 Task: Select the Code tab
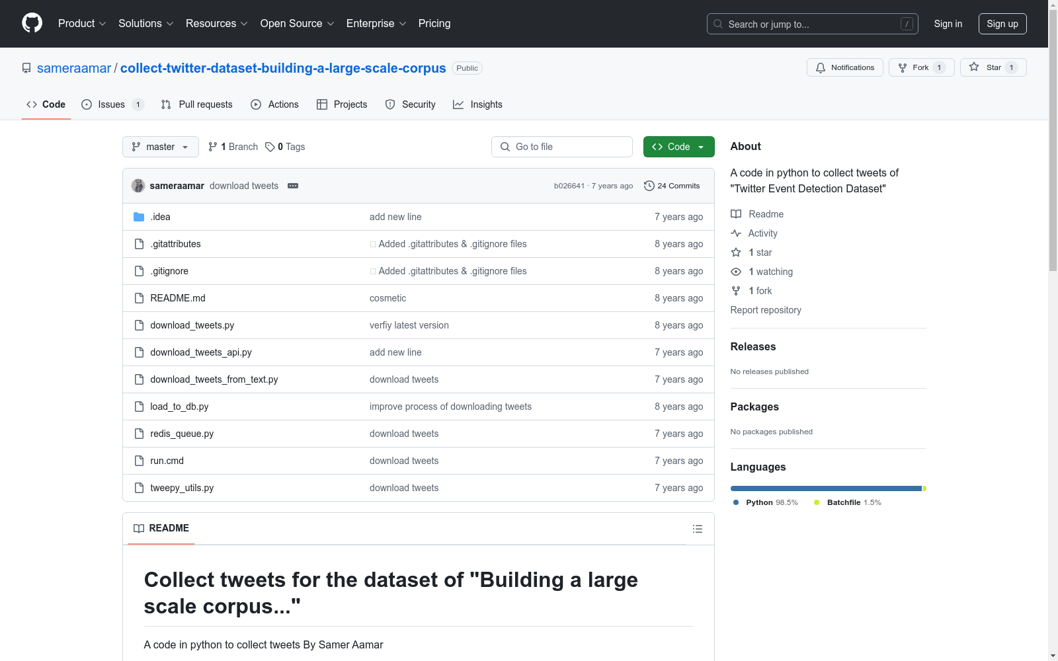(46, 104)
